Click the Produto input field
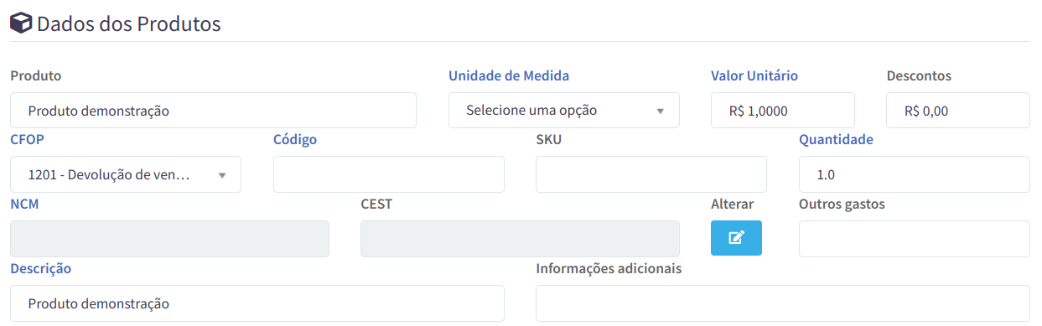1042x326 pixels. click(213, 111)
